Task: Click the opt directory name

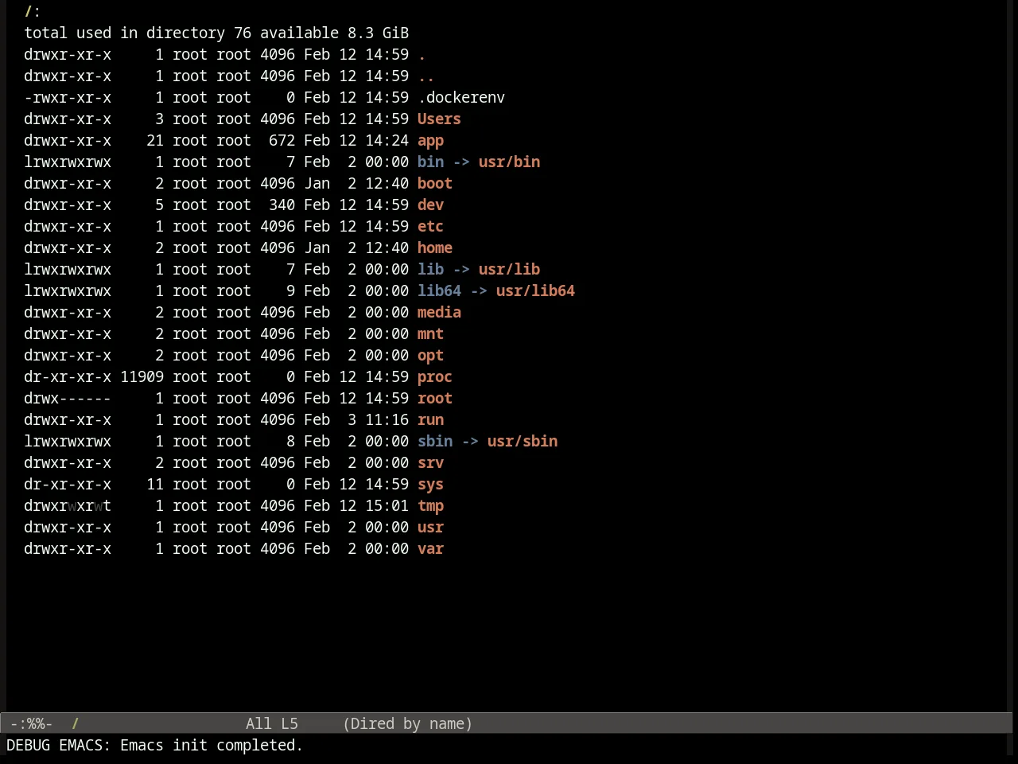Action: click(430, 356)
